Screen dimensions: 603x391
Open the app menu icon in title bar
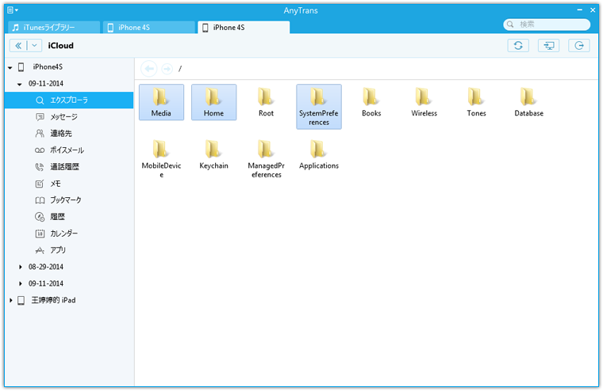tap(13, 10)
